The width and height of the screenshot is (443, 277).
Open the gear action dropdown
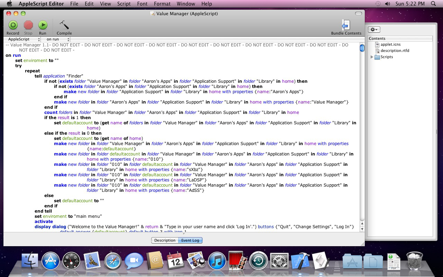374,30
